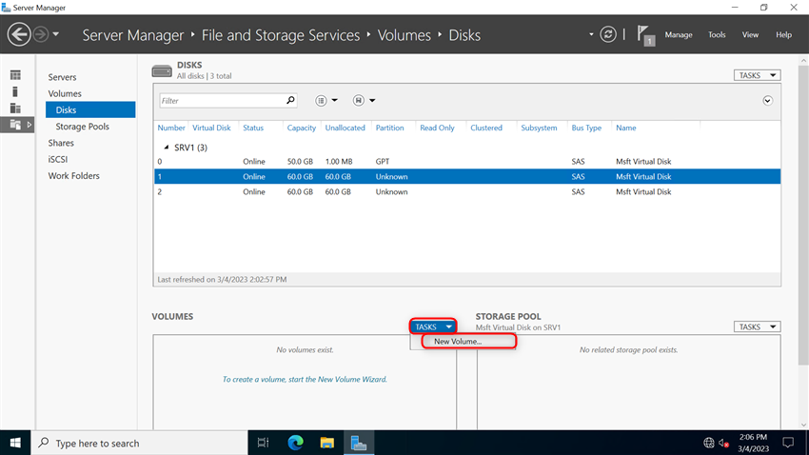809x455 pixels.
Task: Select Volumes in the side navigation
Action: point(65,93)
